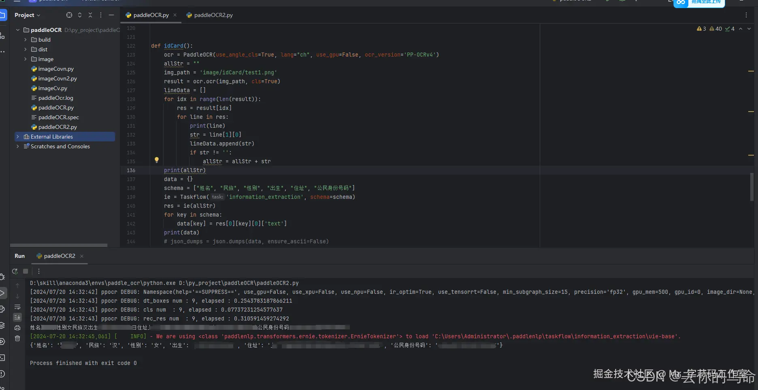
Task: Expand the build folder
Action: 26,40
